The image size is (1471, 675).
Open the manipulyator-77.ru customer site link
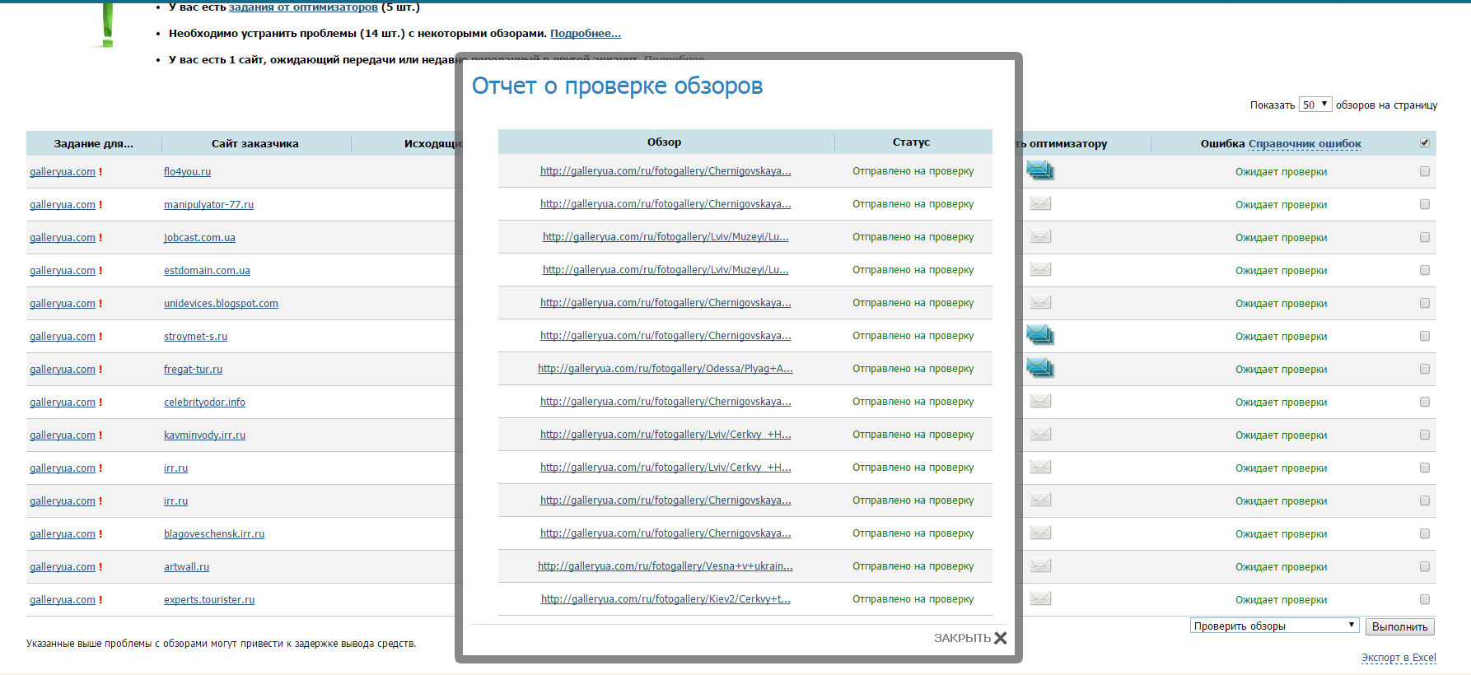208,205
